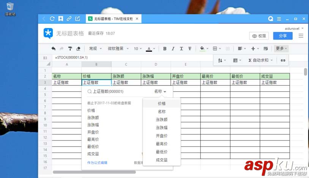Click the merge cells icon
Screen dimensions: 309x178
[228, 49]
